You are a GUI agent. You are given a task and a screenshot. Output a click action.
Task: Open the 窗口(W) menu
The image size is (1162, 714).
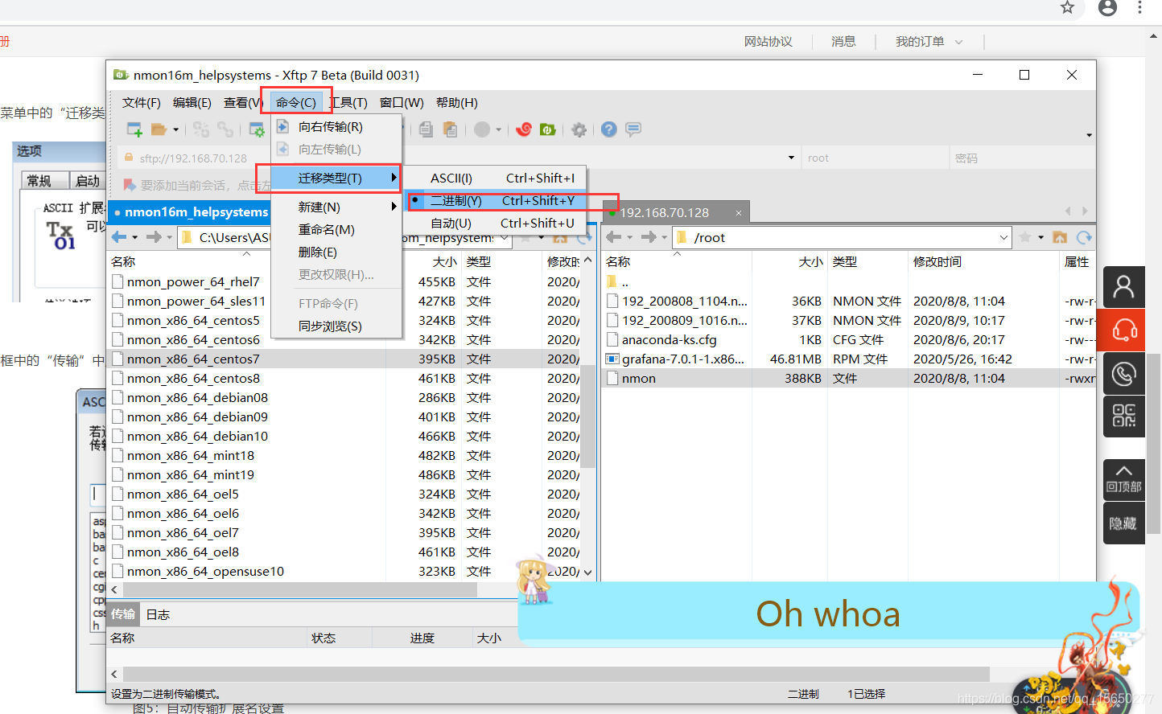402,102
